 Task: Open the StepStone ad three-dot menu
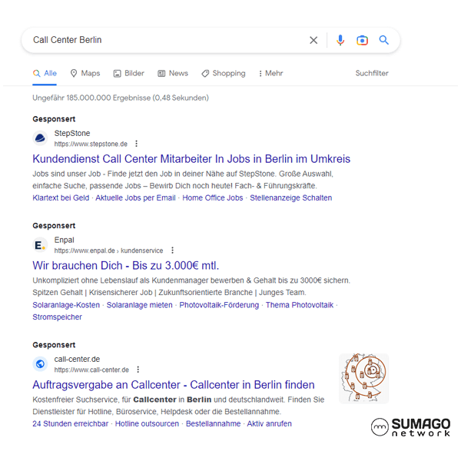[136, 144]
